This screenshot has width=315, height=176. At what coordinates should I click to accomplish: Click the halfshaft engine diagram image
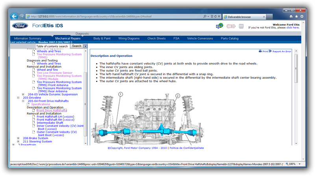[x=148, y=119]
